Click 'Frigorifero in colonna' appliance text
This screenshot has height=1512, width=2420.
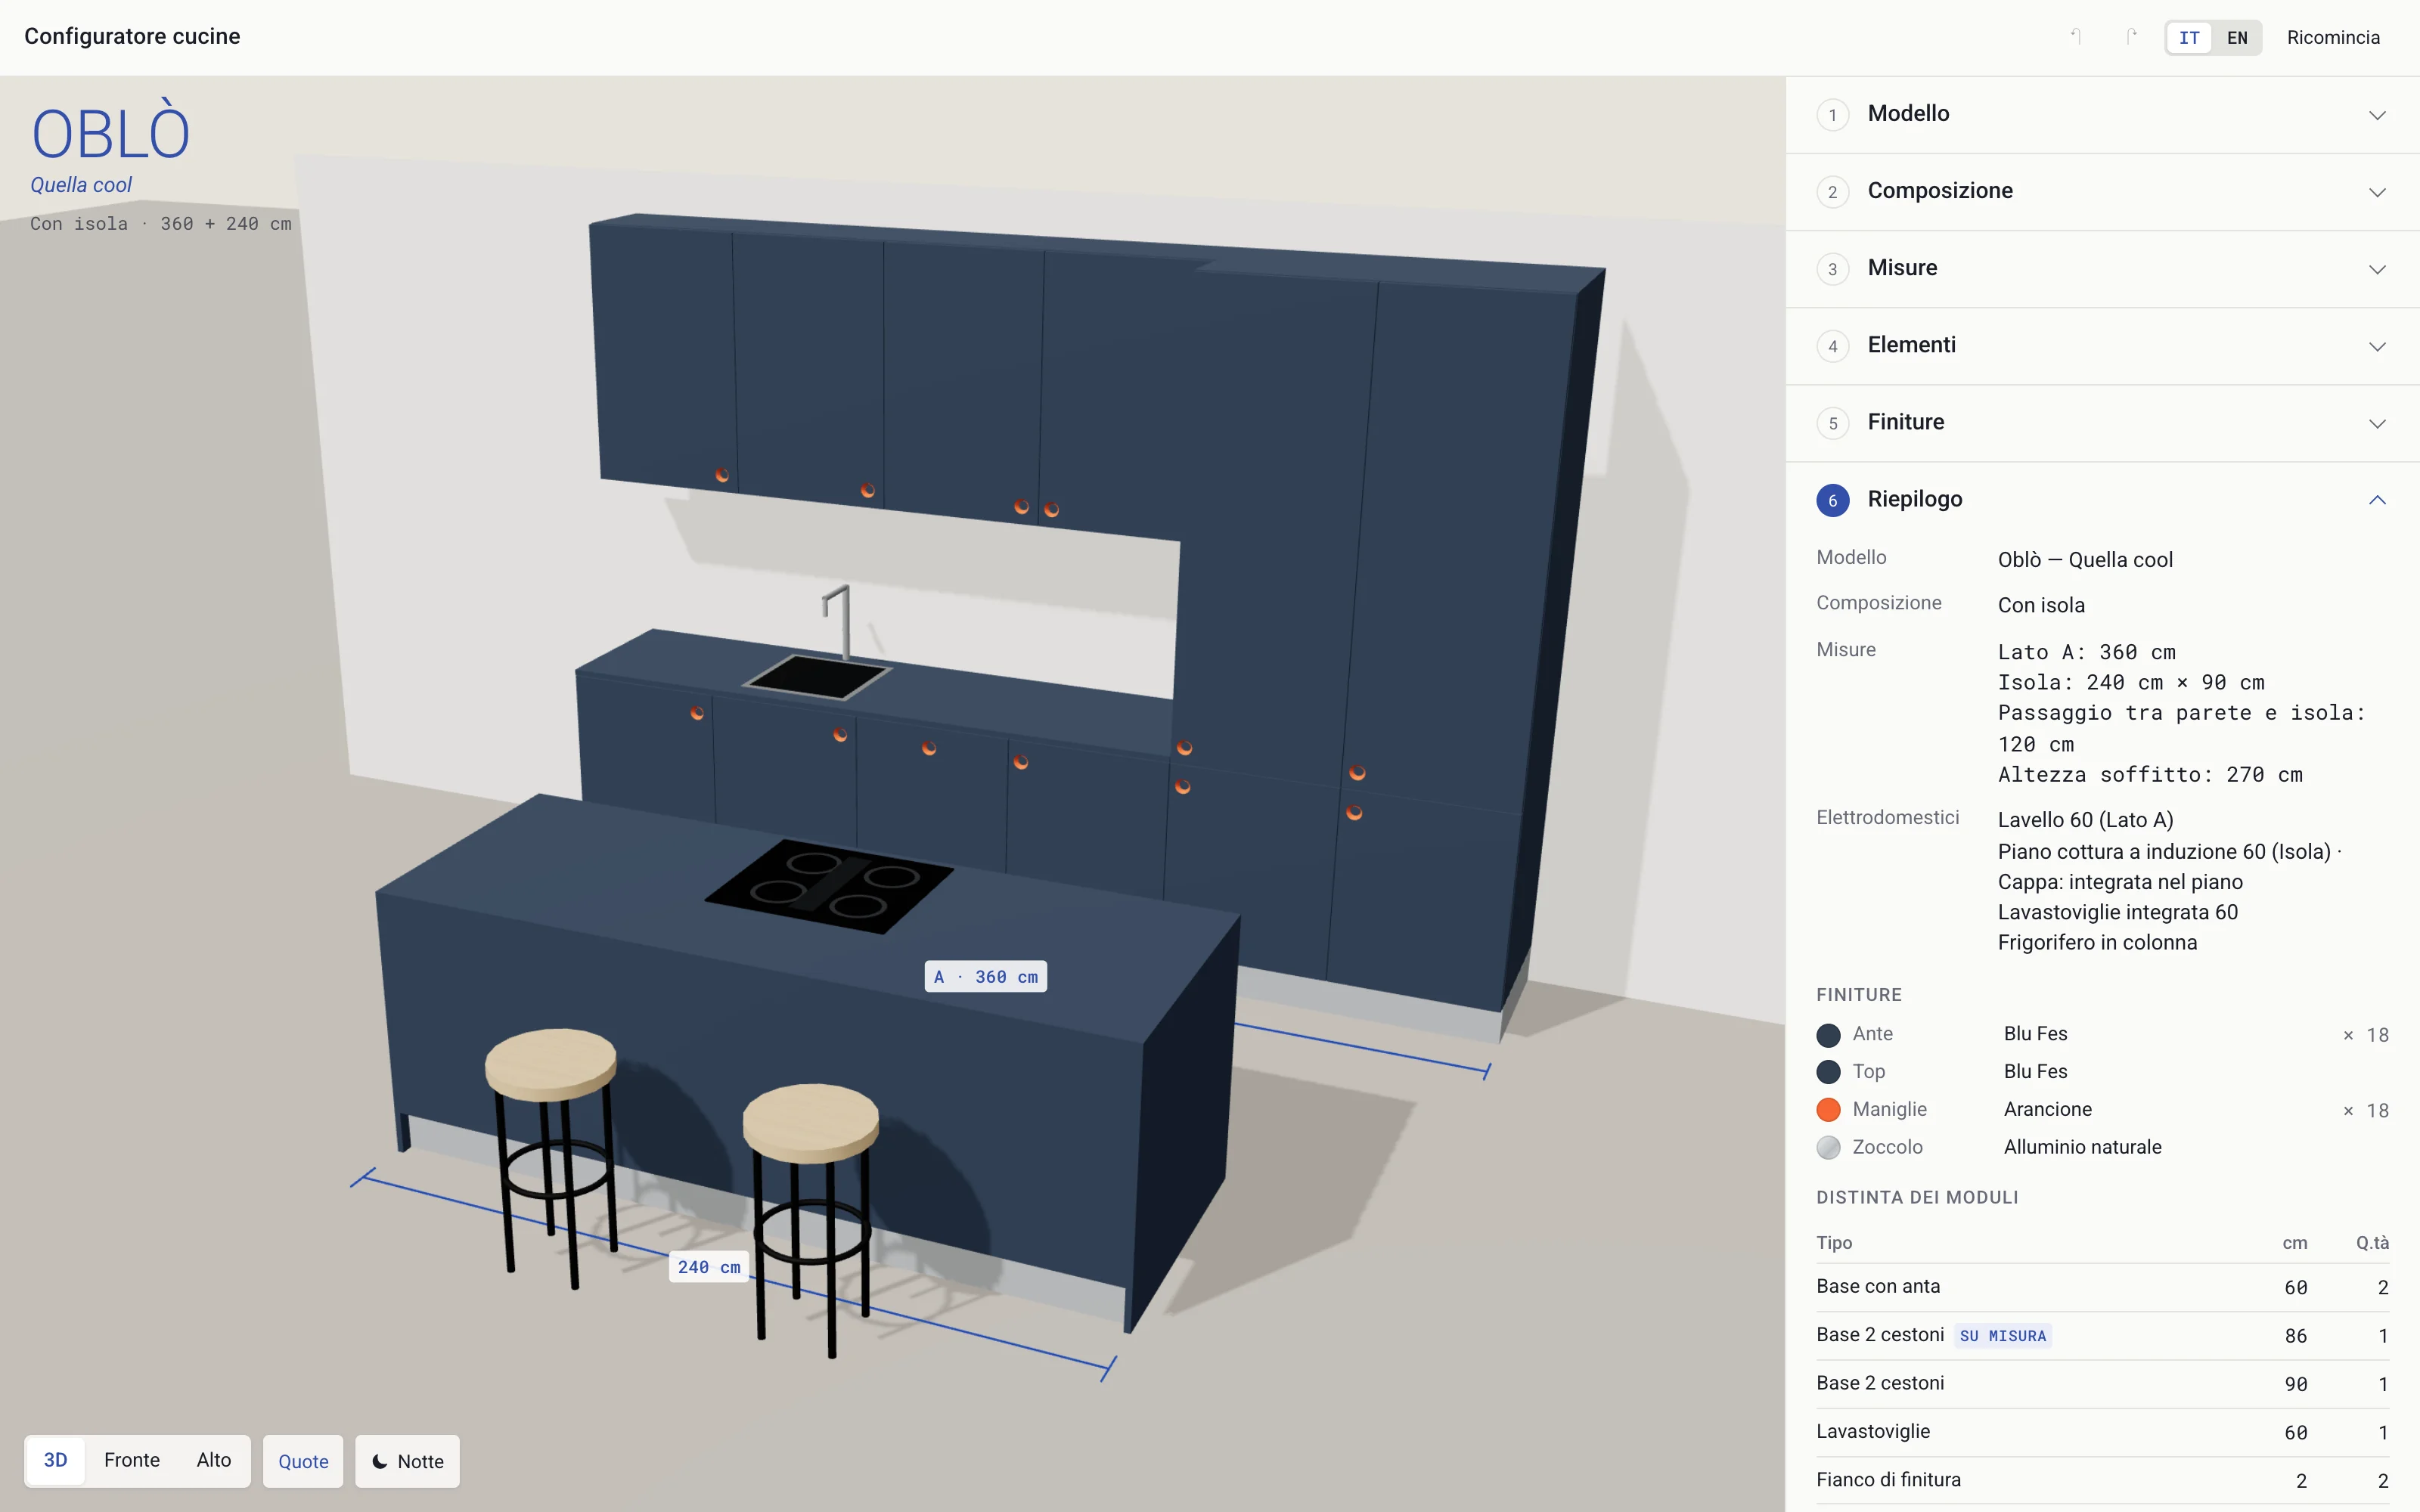pos(2097,943)
